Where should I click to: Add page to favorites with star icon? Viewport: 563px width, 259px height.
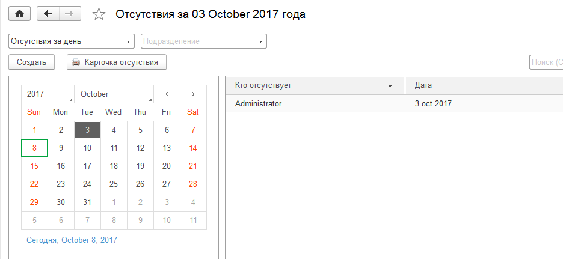tap(99, 14)
